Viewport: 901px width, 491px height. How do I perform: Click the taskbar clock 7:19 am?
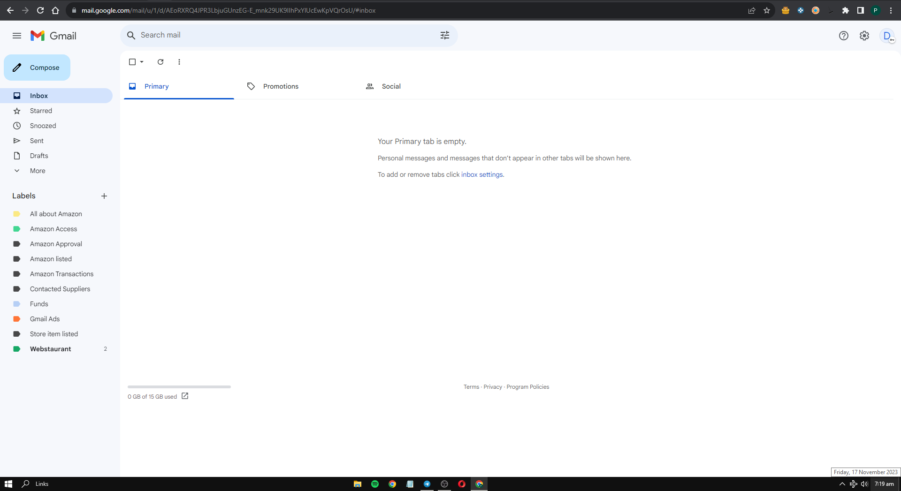(884, 484)
